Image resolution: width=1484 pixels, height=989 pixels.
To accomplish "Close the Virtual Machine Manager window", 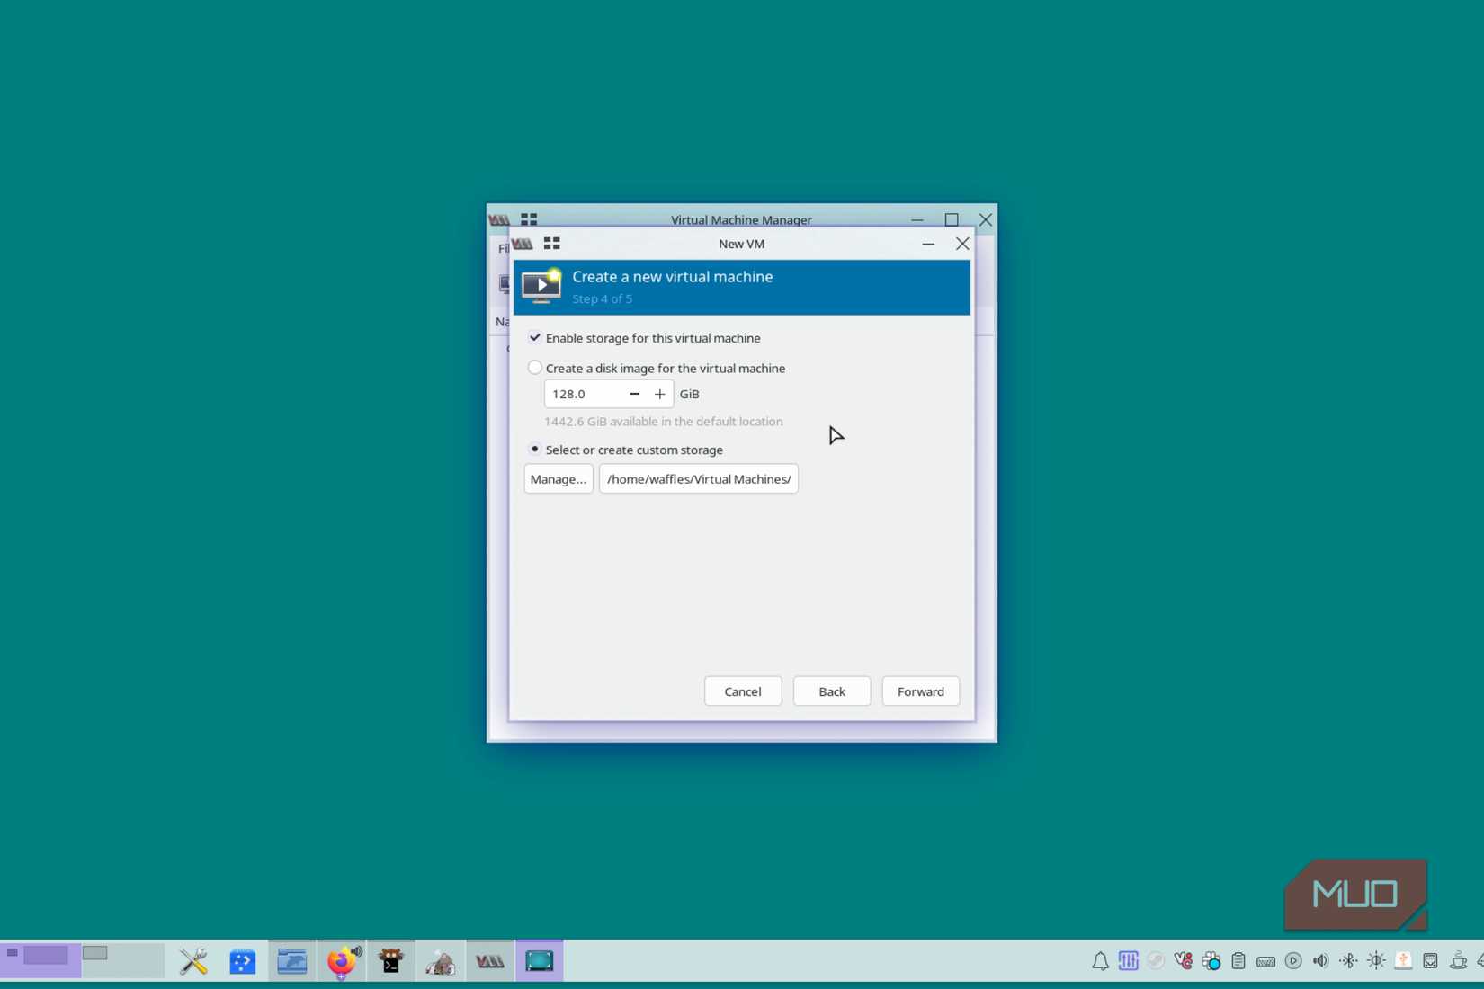I will [x=986, y=219].
